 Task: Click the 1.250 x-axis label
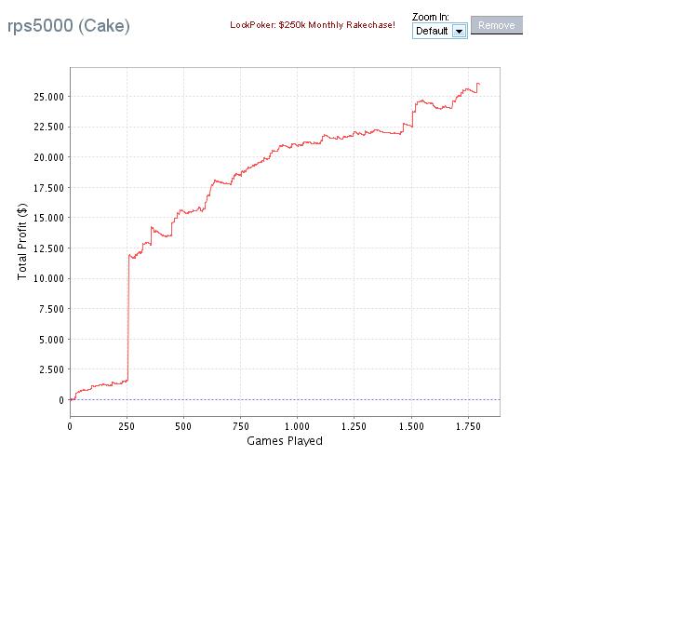point(354,426)
